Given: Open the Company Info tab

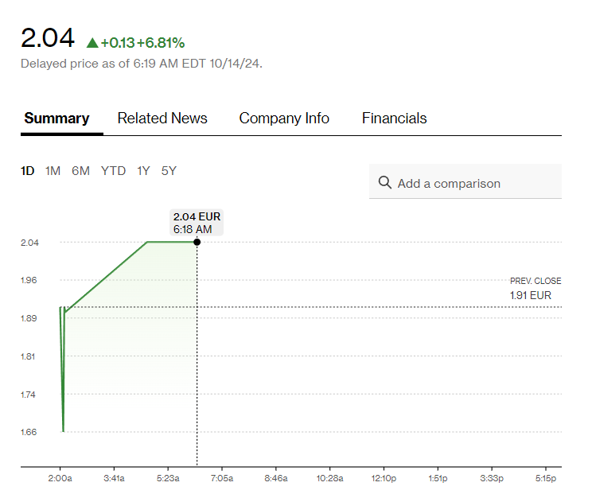Looking at the screenshot, I should coord(284,119).
